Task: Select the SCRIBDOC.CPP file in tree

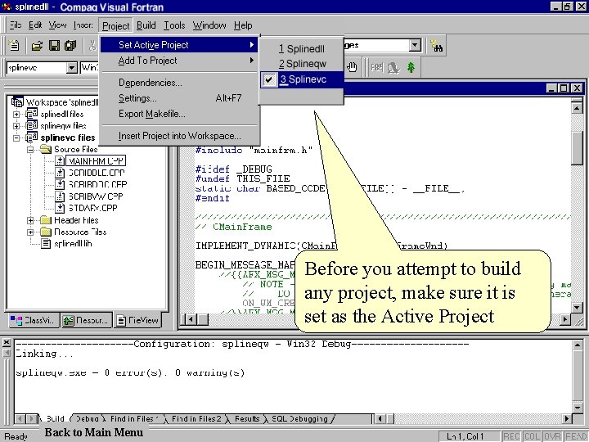Action: pyautogui.click(x=97, y=184)
